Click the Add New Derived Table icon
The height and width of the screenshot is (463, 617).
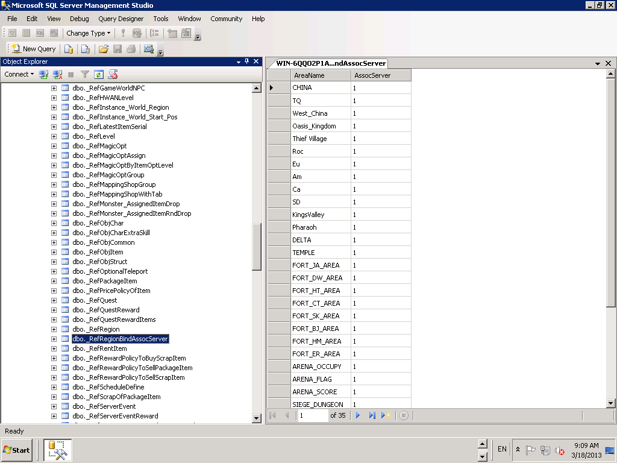[x=186, y=33]
